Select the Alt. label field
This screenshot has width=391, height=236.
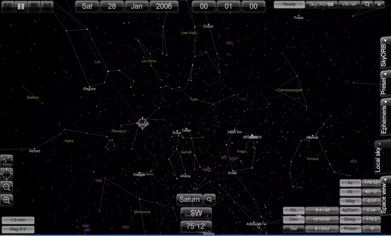point(351,192)
